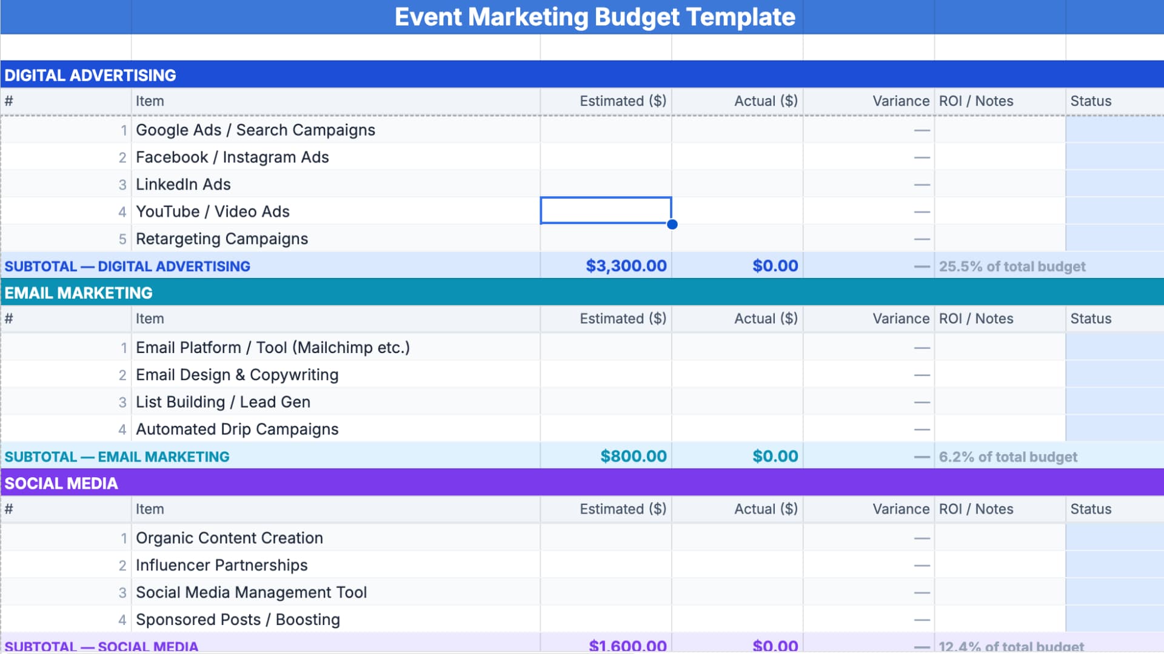Select the ROI / Notes header under Social Media
Screen dimensions: 1164x654
976,509
